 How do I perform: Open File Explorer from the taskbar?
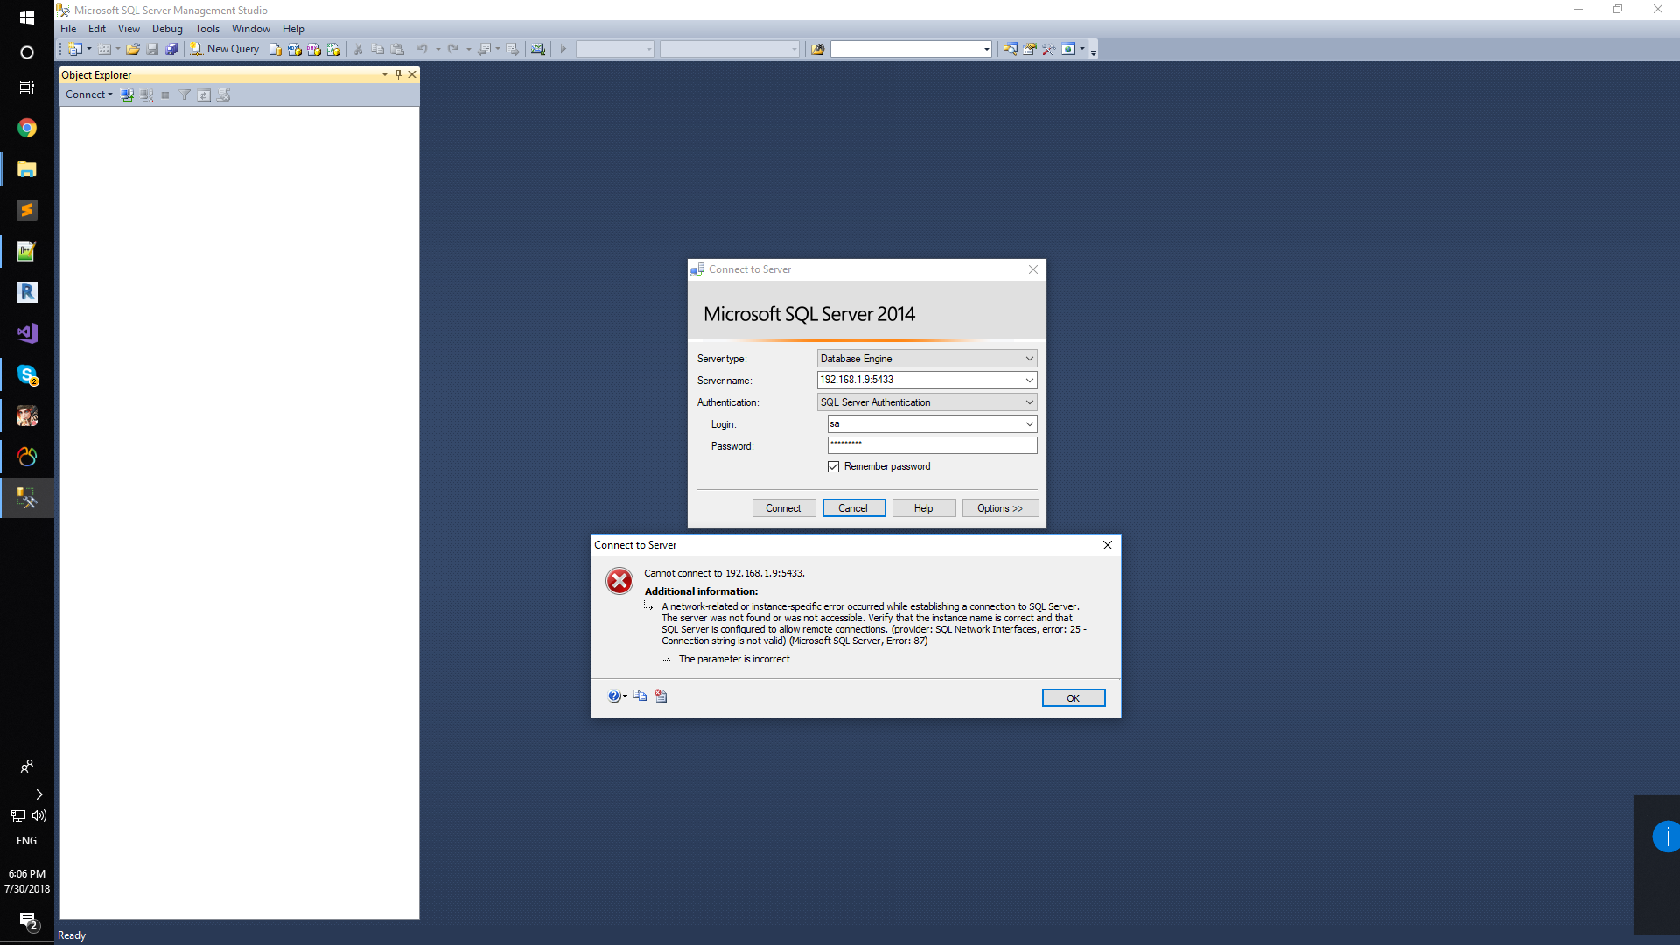point(27,170)
